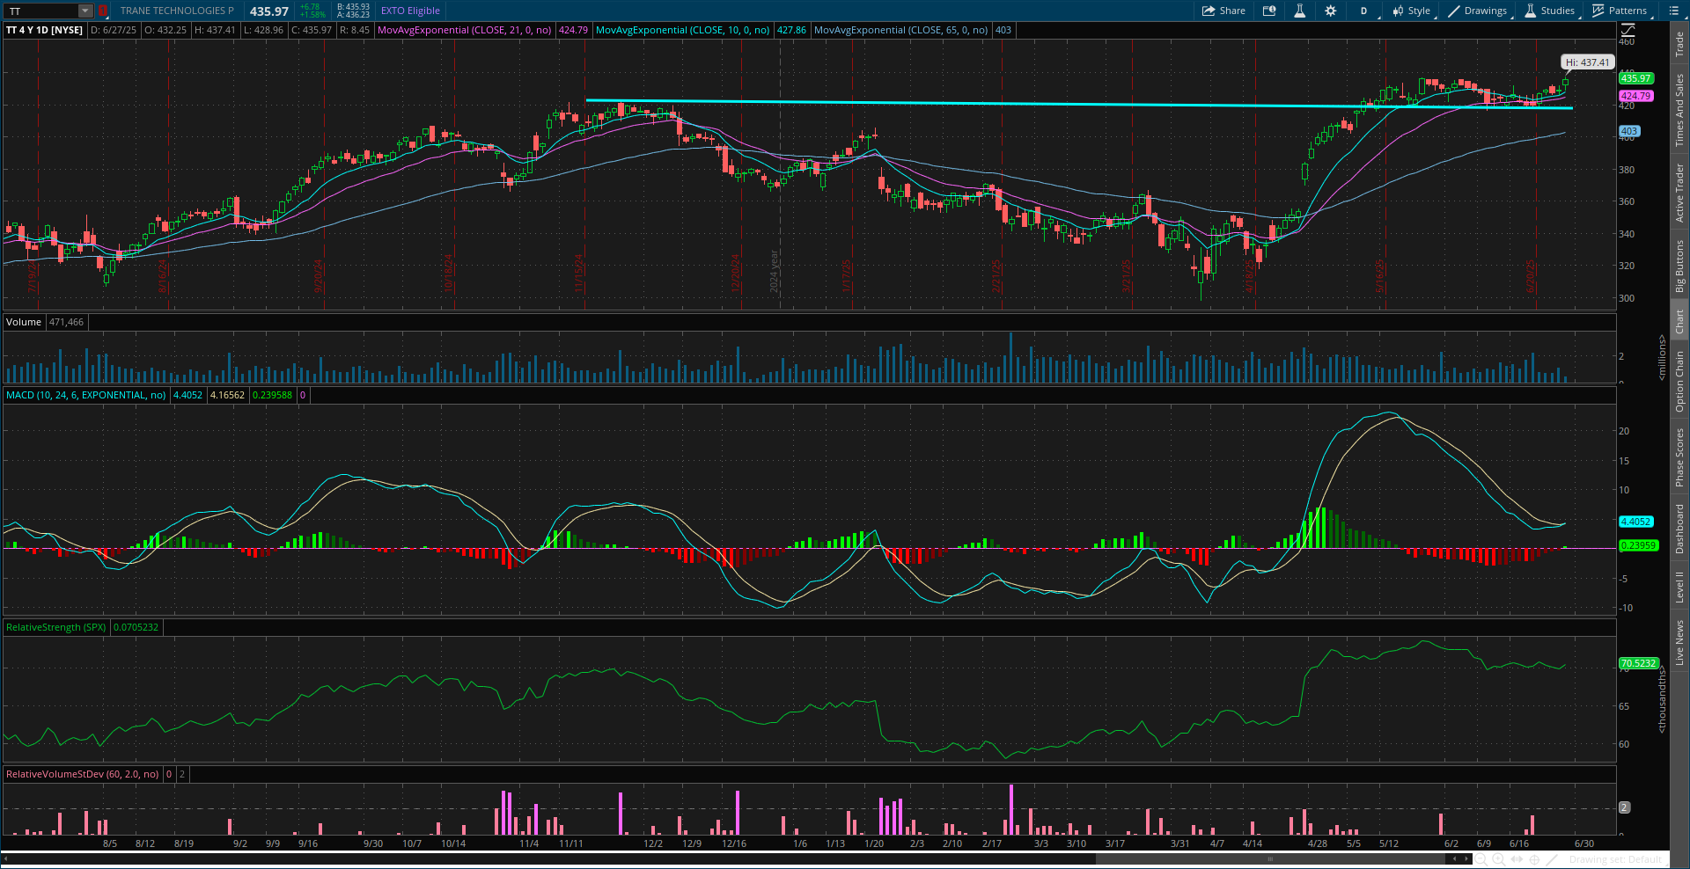
Task: Select the Chart side tab
Action: click(1679, 321)
